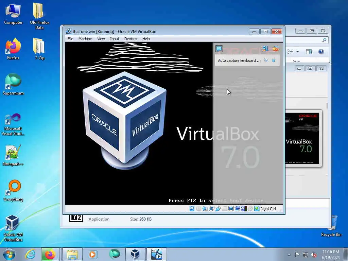Click the don't-show-again icon on keyboard notification
Screen dimensions: 348x261
[266, 60]
